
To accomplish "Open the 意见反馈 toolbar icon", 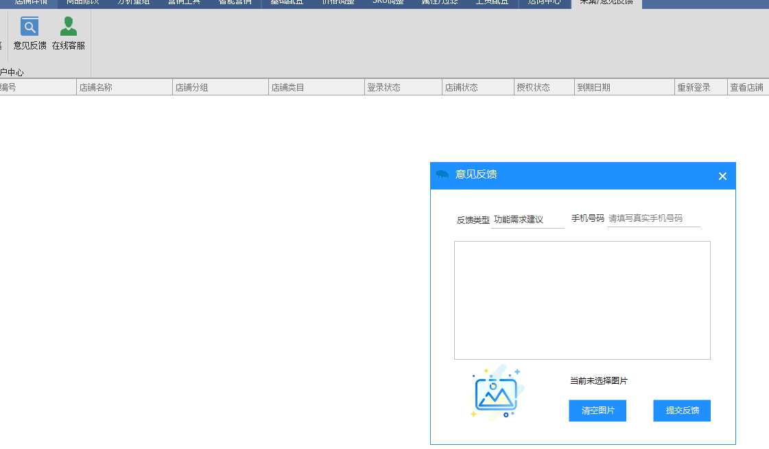I will coord(29,34).
